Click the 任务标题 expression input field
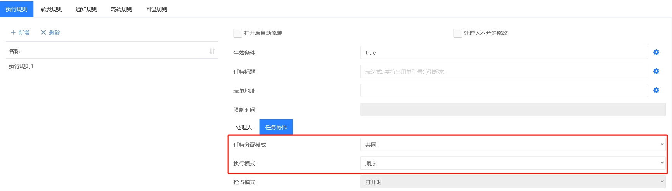Viewport: 672px width, 191px height. coord(504,72)
